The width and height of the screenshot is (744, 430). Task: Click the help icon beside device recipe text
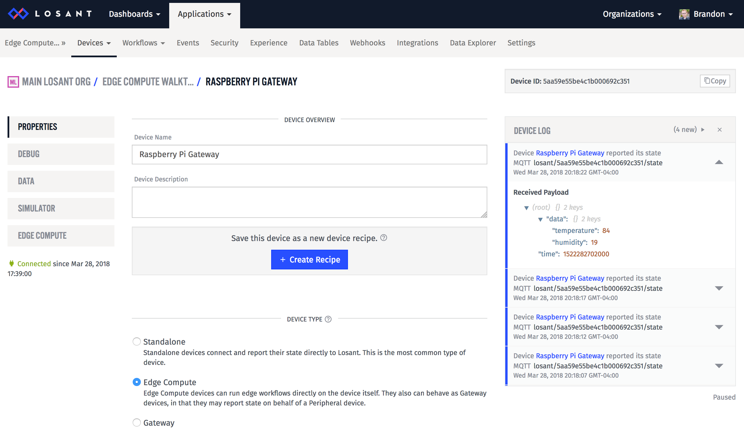coord(384,238)
